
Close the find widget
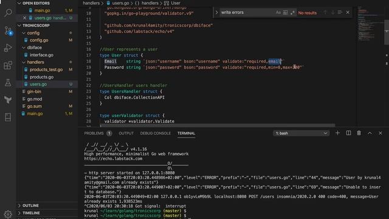point(348,12)
